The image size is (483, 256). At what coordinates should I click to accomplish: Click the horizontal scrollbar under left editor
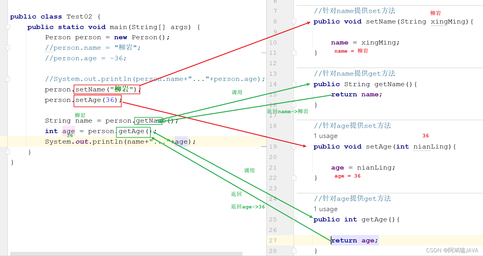127,254
